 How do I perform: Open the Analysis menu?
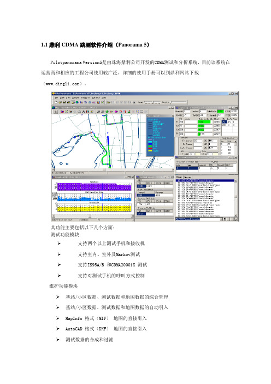75,98
